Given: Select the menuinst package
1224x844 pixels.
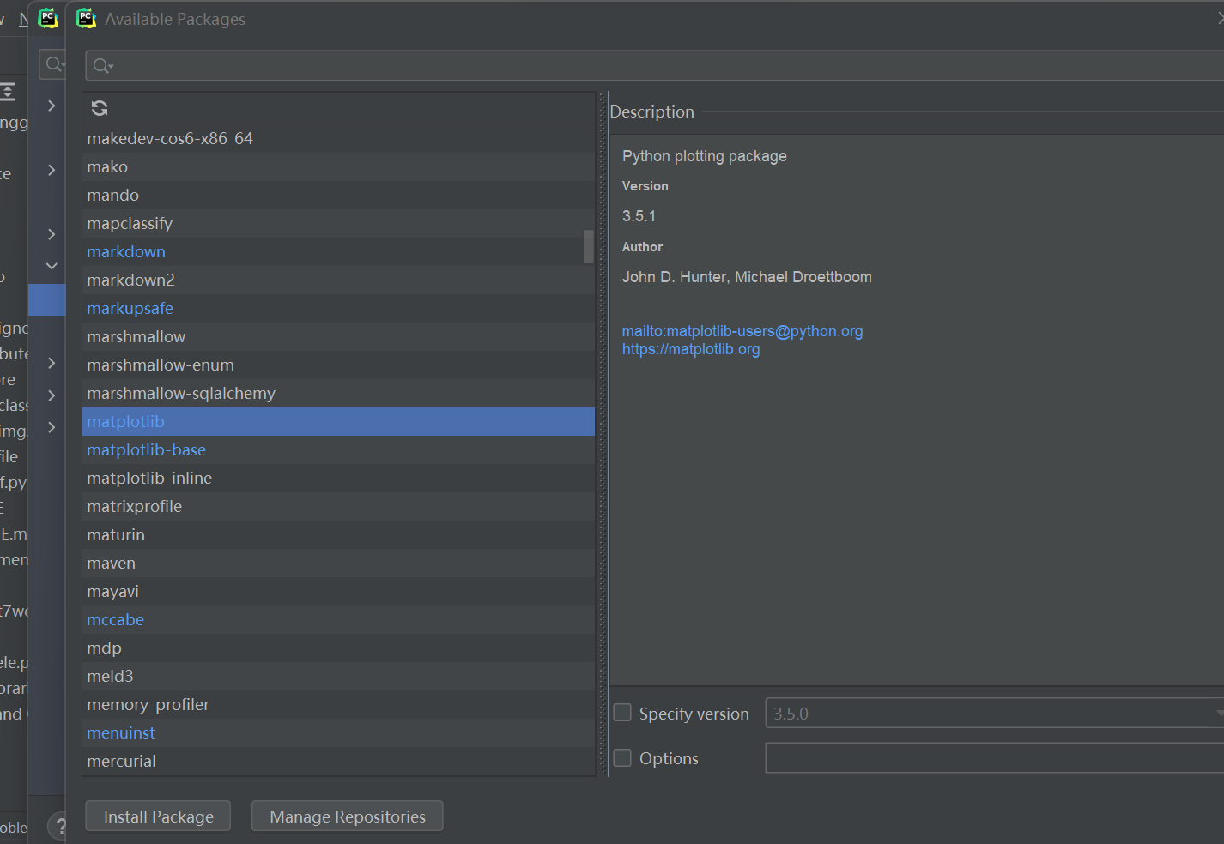Looking at the screenshot, I should [338, 732].
